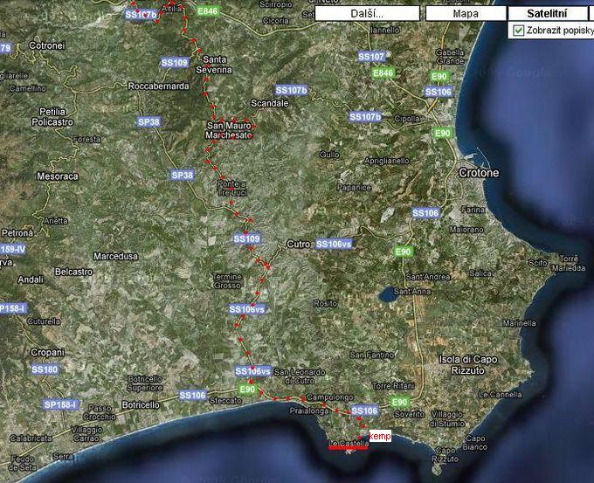Click the red kemp marker label

point(379,436)
